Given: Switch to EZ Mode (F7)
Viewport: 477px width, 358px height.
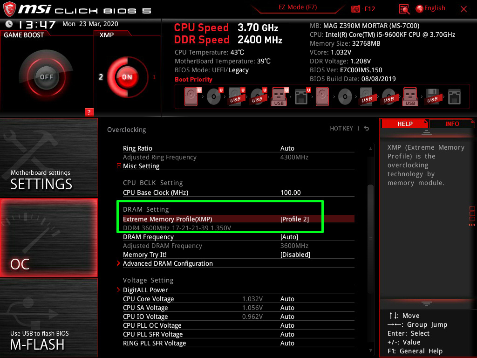Looking at the screenshot, I should coord(298,7).
